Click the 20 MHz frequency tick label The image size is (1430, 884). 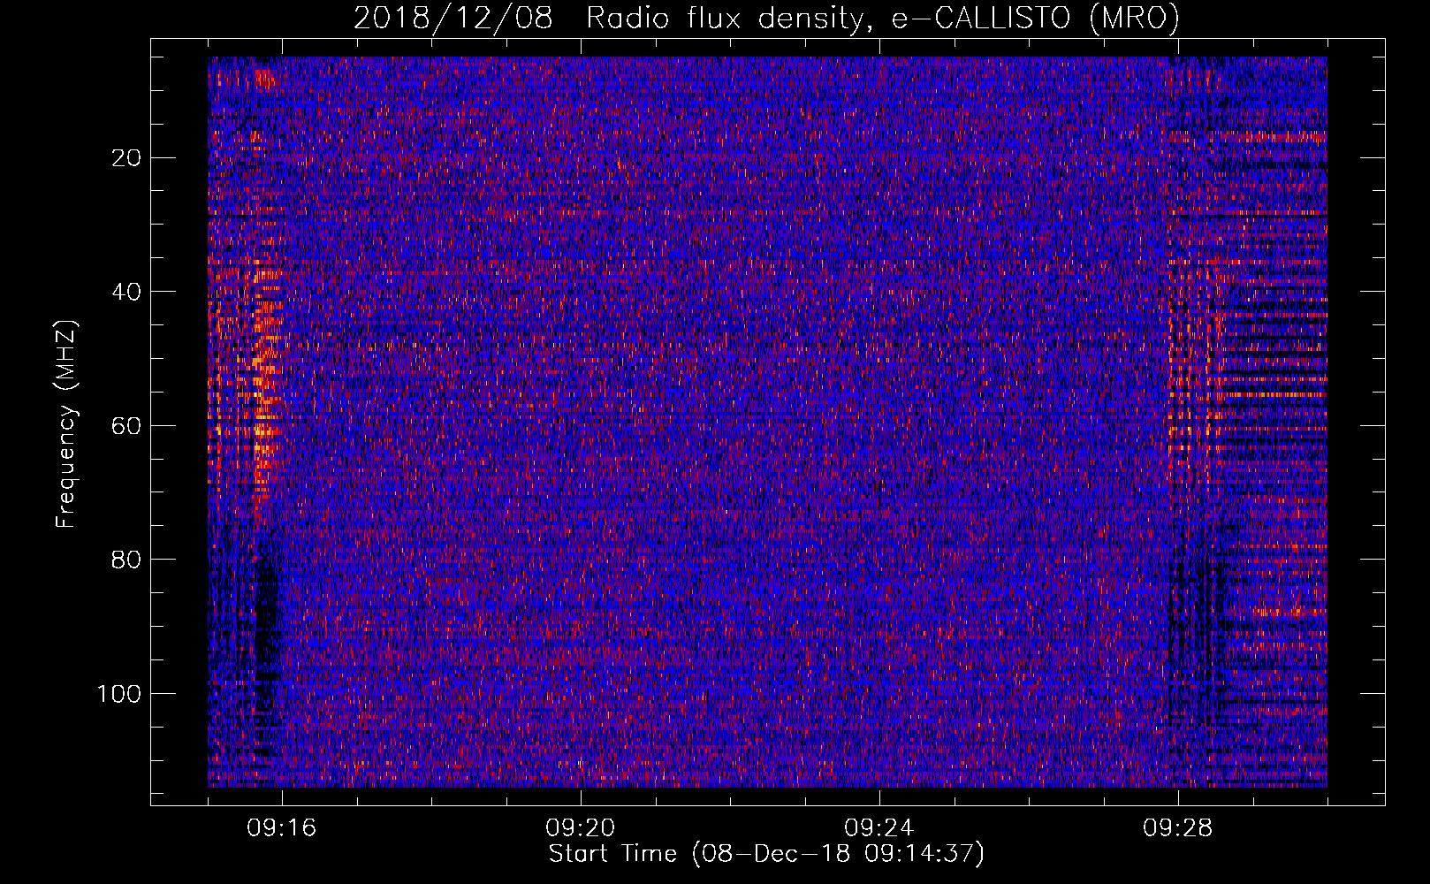coord(127,158)
